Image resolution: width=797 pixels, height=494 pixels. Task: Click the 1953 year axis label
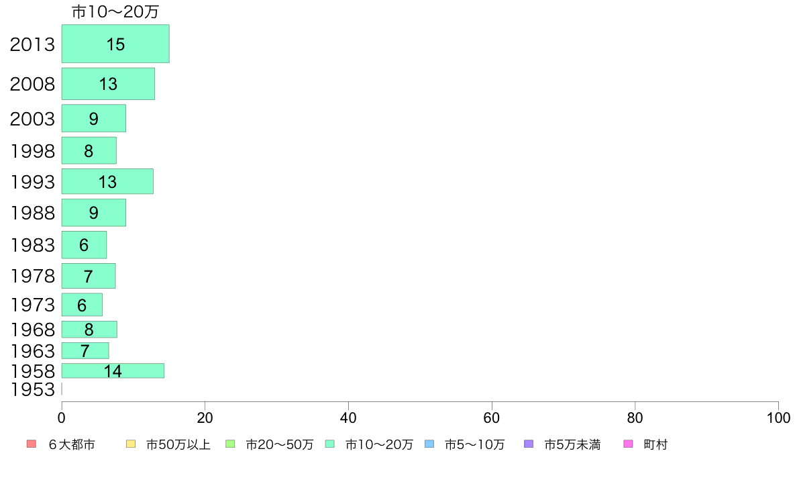[x=32, y=390]
